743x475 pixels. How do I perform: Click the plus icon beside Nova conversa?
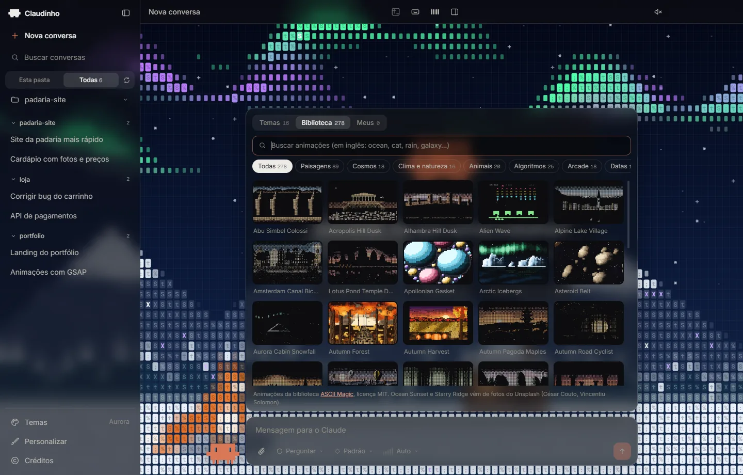coord(15,36)
